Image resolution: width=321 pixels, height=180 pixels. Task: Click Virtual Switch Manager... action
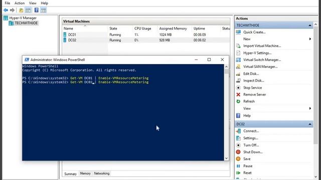click(262, 60)
